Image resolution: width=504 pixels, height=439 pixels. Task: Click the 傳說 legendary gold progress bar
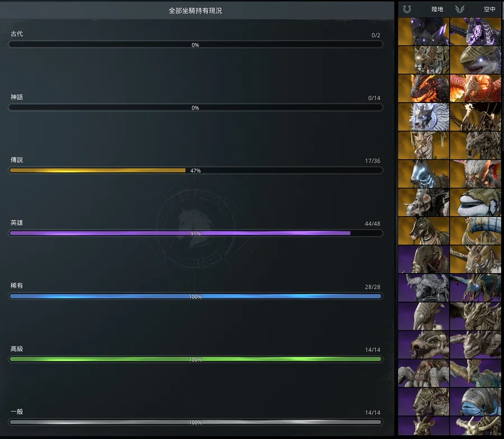[x=195, y=170]
